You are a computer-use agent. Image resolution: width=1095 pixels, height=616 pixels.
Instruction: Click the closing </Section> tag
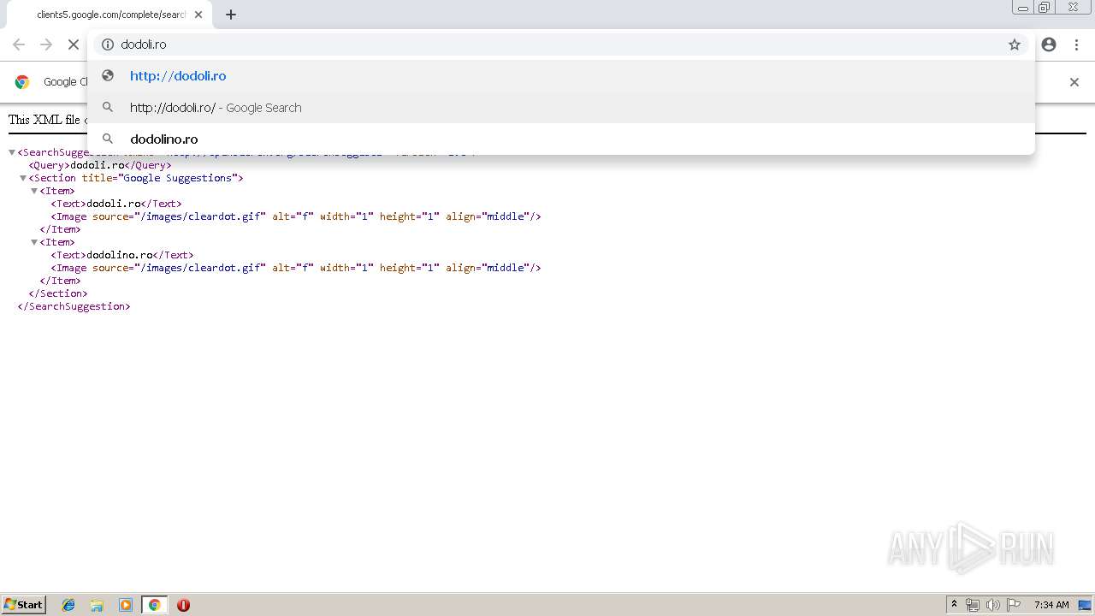(x=58, y=293)
